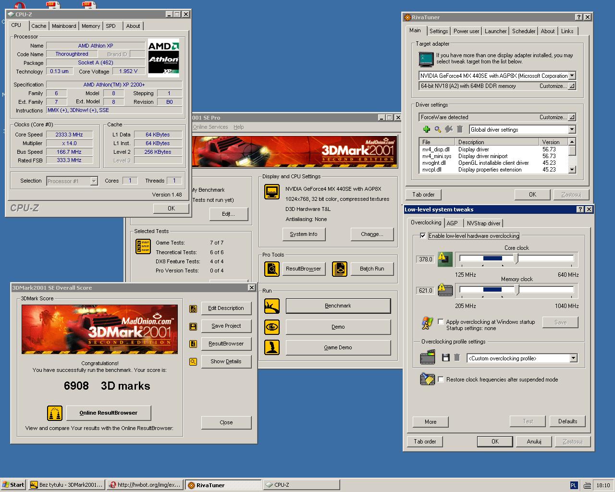Click the Benchmark run icon

tap(272, 306)
